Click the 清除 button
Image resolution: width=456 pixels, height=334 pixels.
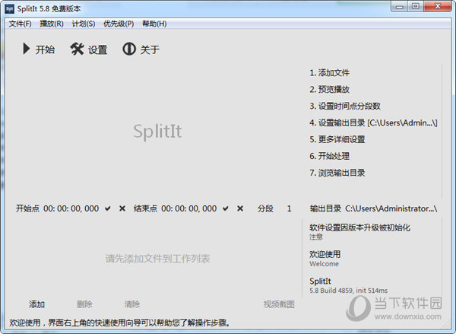tap(132, 304)
